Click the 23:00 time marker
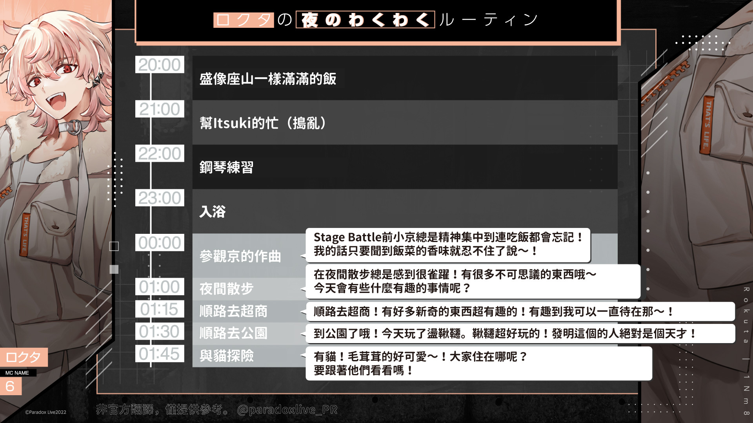The height and width of the screenshot is (423, 753). (160, 198)
